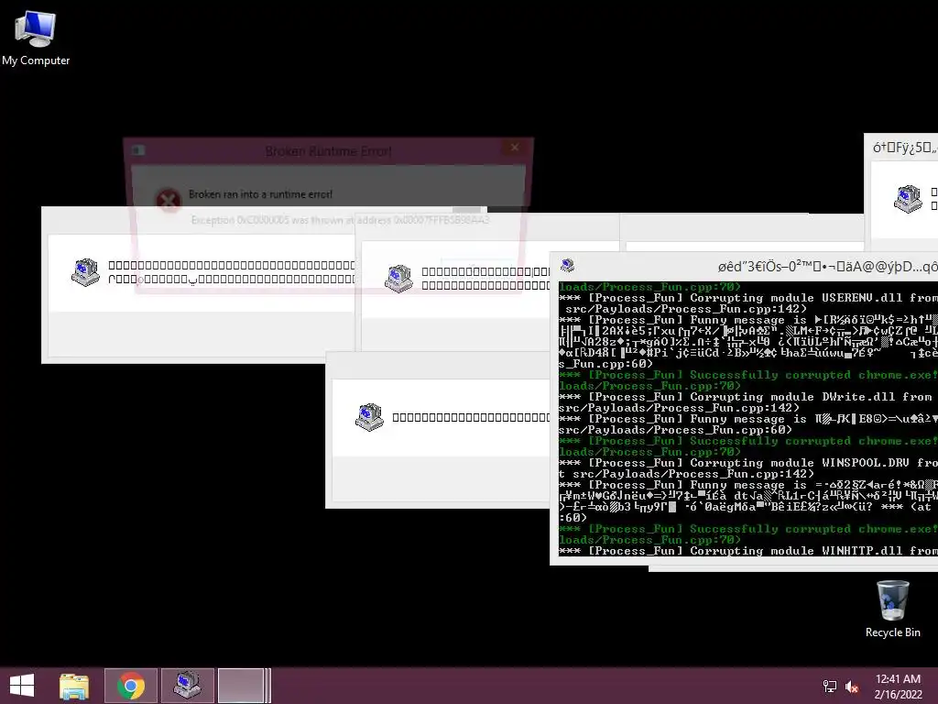Click the Windows Start button
This screenshot has height=704, width=938.
[x=22, y=686]
